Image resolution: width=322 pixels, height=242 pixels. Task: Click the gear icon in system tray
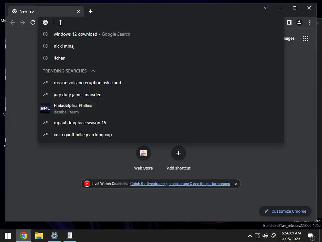[x=274, y=236]
